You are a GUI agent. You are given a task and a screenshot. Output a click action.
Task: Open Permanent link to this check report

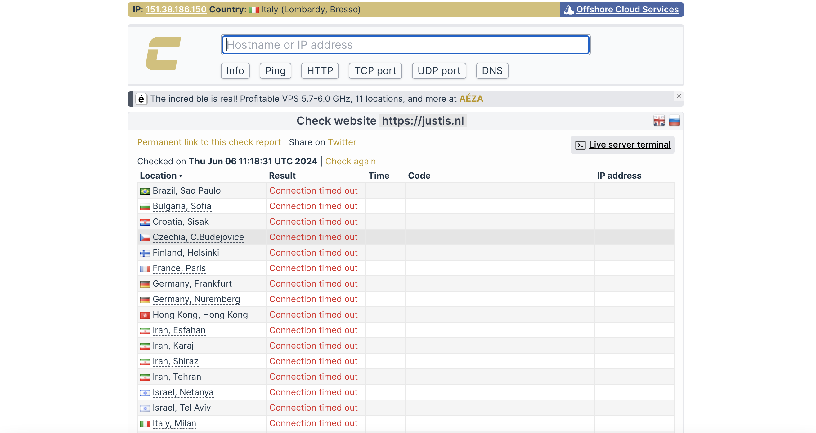(x=209, y=142)
